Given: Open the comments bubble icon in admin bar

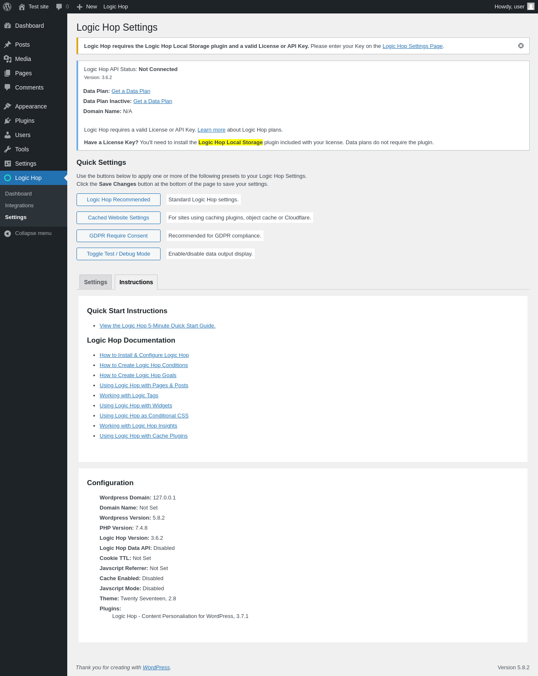Looking at the screenshot, I should [x=59, y=7].
